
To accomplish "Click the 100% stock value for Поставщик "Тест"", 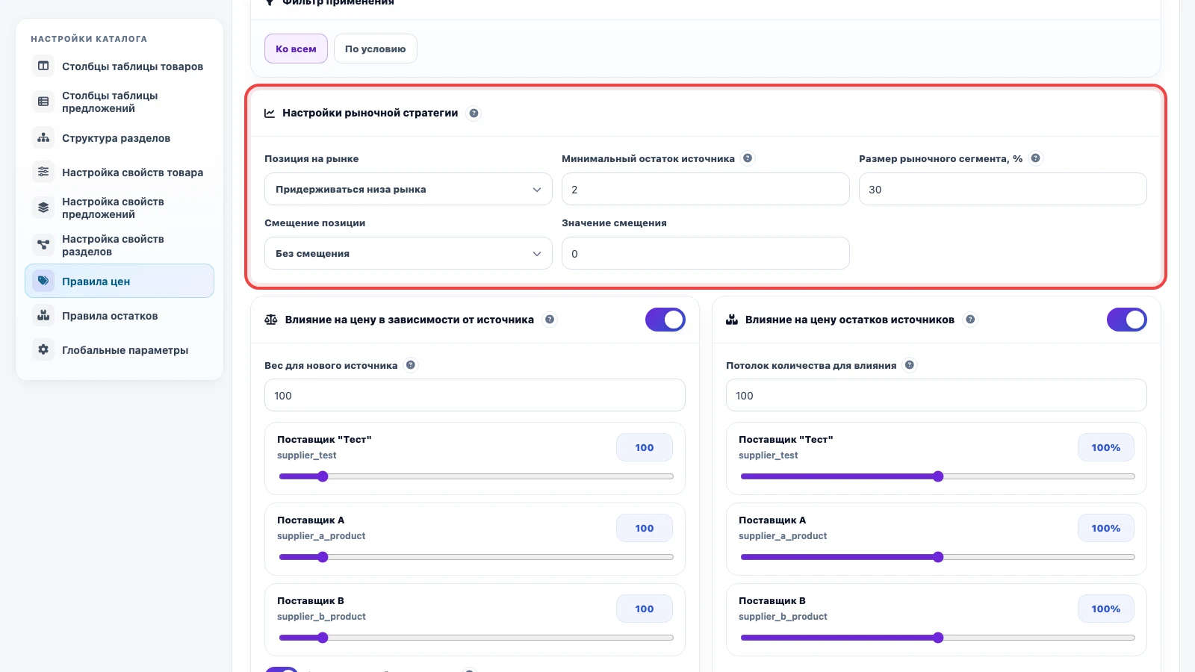I will 1106,447.
